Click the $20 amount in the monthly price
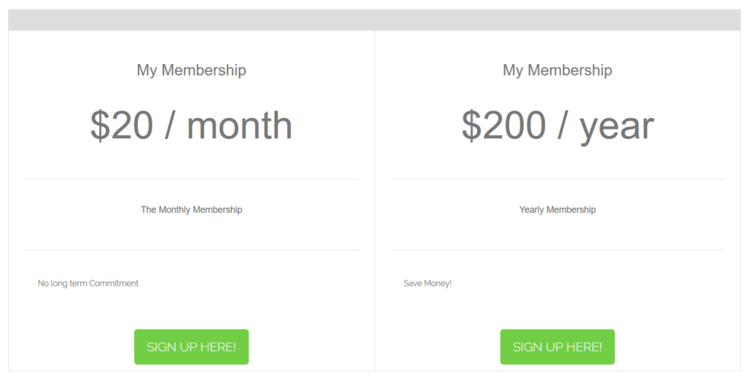This screenshot has height=381, width=746. (x=122, y=125)
